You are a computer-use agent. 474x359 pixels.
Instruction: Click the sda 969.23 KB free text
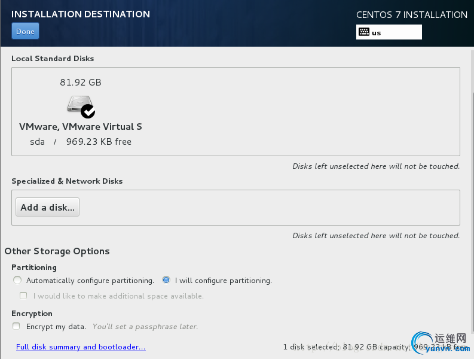pos(81,142)
